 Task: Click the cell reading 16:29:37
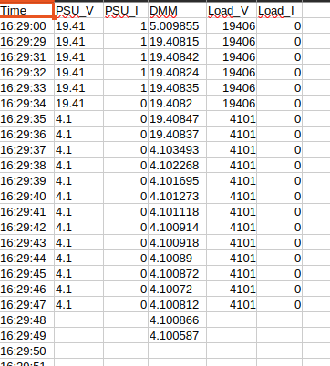point(27,150)
